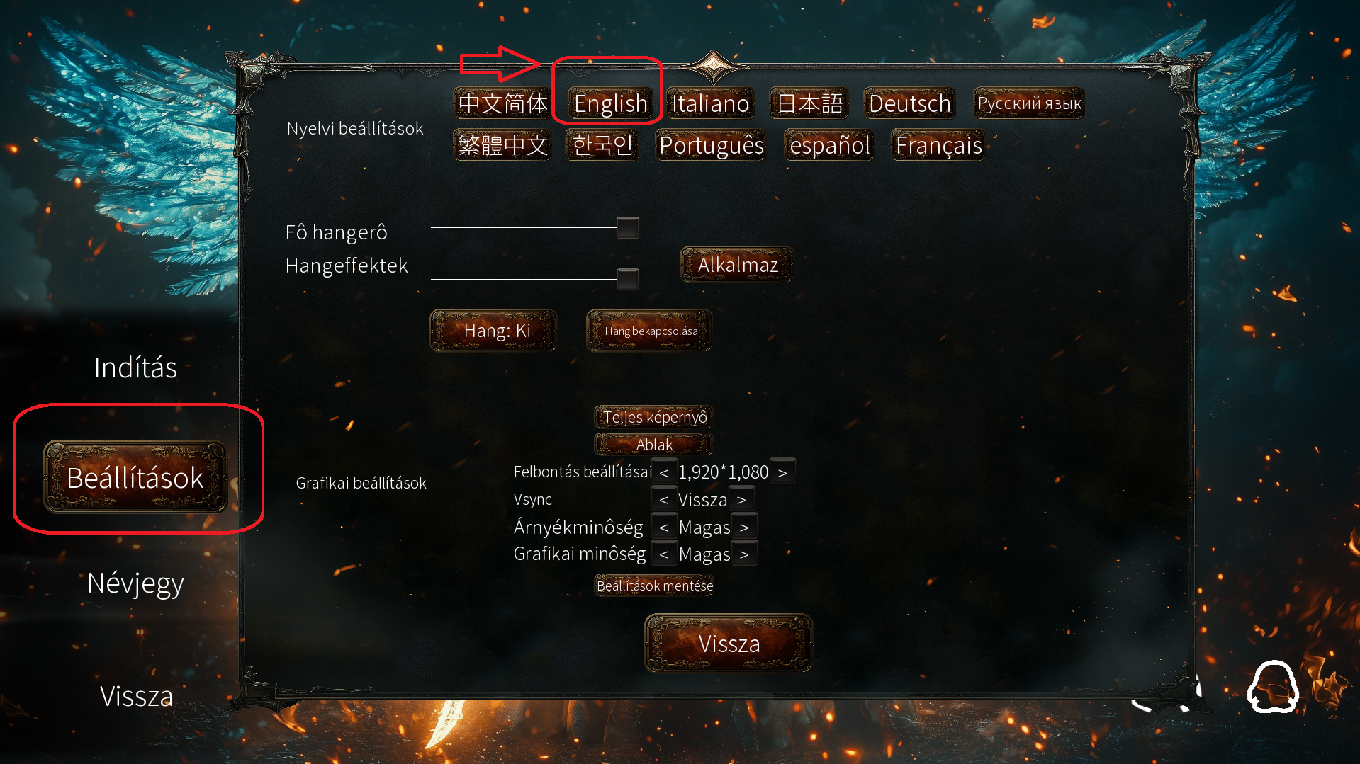Open Névjegy from the main menu
Screen dimensions: 1360x764
[135, 583]
